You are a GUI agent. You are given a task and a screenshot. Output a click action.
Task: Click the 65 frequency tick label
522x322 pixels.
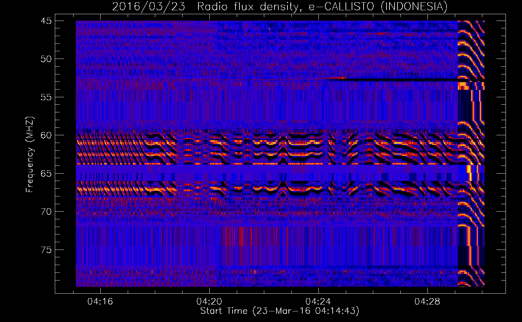pyautogui.click(x=46, y=174)
